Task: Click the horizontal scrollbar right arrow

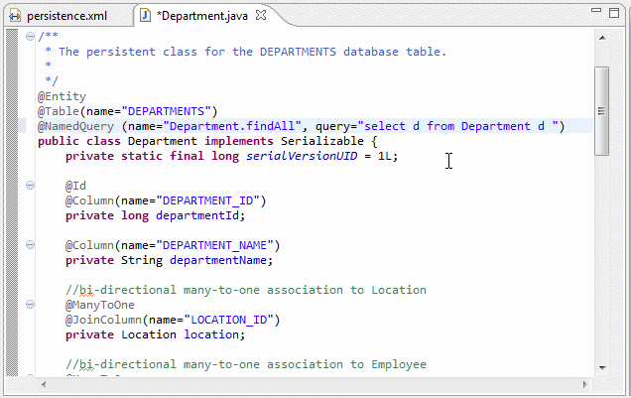Action: tap(585, 385)
